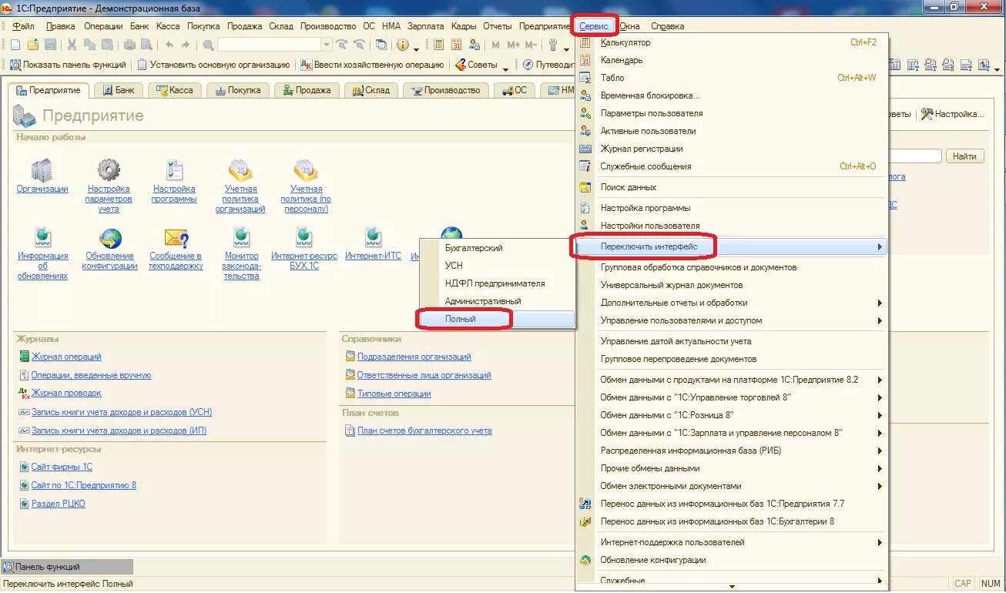
Task: Expand Дополнительные отчеты и обработки submenu
Action: [x=879, y=303]
